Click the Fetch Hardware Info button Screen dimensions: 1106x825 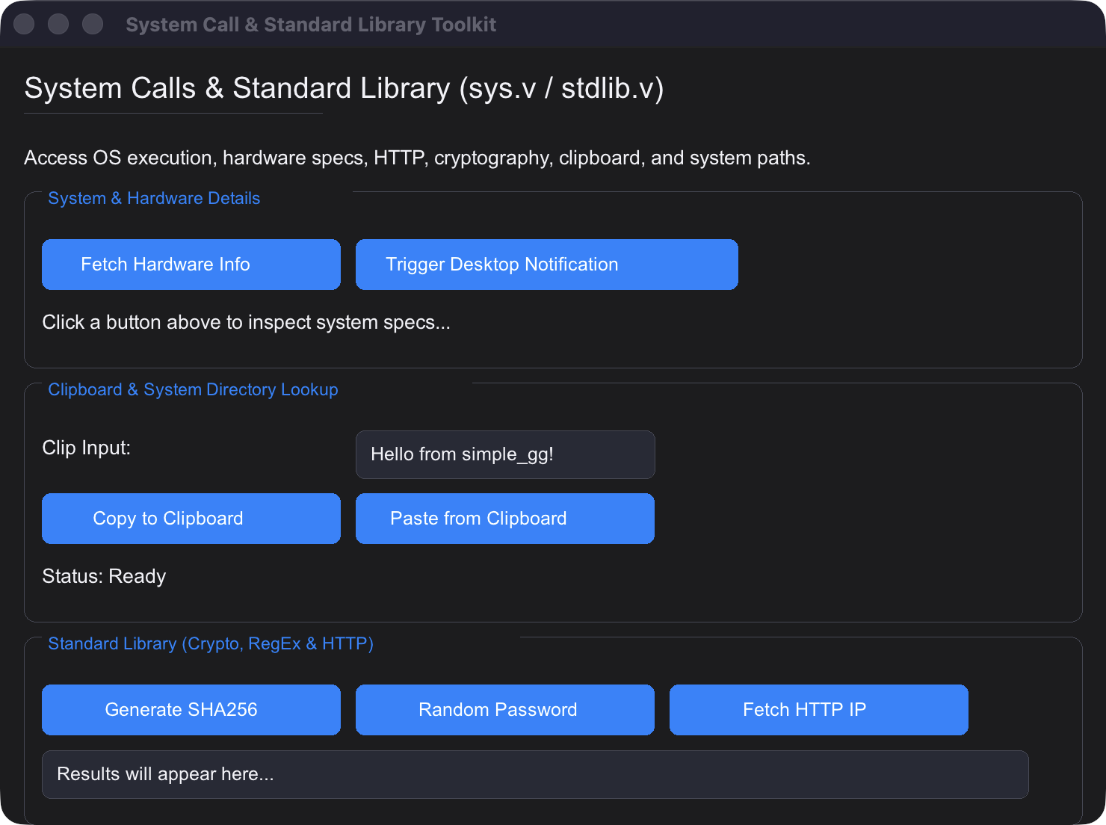pyautogui.click(x=191, y=265)
